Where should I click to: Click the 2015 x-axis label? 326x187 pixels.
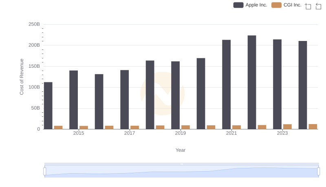tap(79, 133)
